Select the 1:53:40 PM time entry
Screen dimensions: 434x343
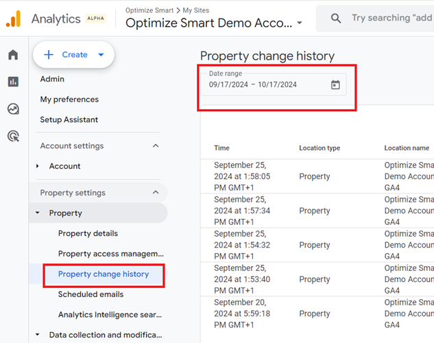(x=242, y=279)
